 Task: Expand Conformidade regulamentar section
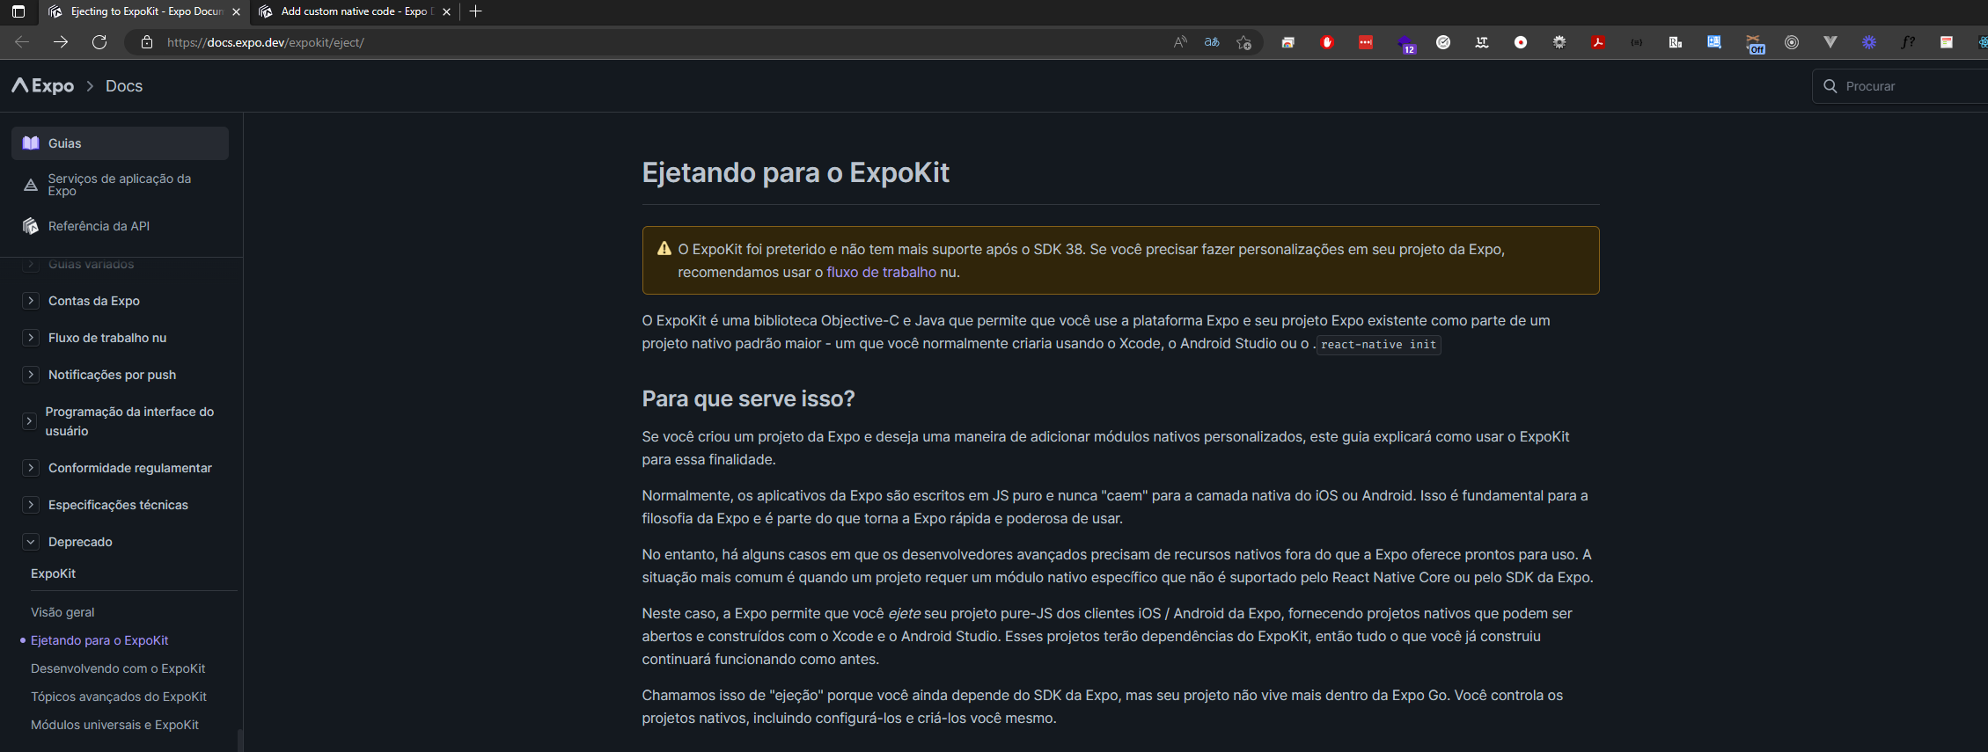(31, 468)
